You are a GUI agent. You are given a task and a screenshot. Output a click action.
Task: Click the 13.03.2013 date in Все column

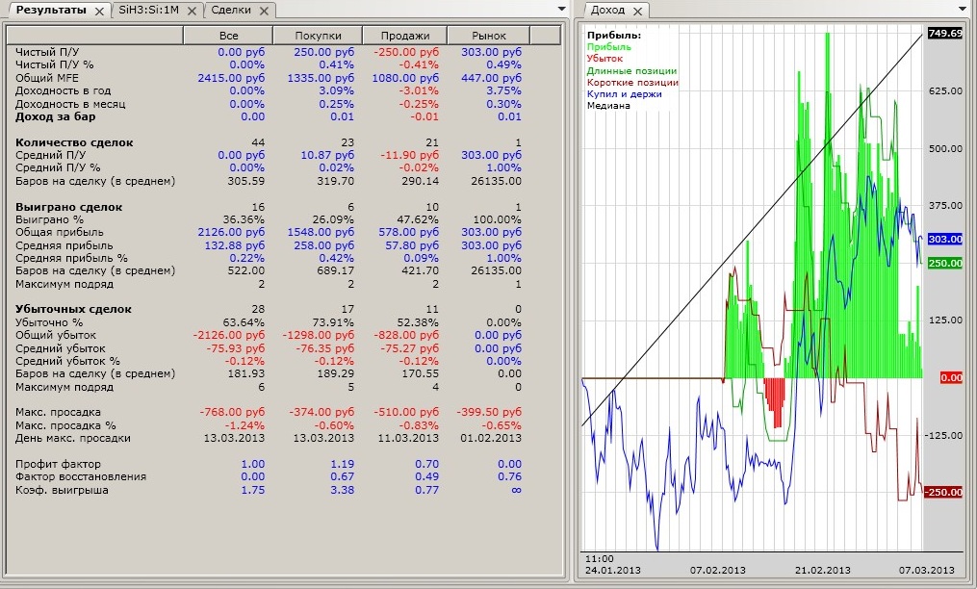coord(234,438)
